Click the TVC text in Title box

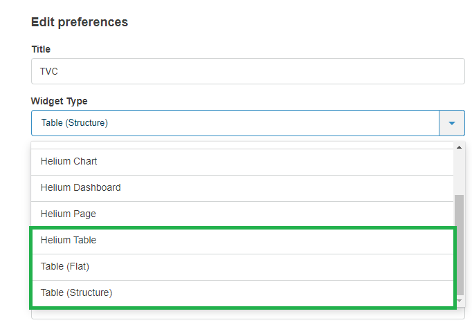48,71
